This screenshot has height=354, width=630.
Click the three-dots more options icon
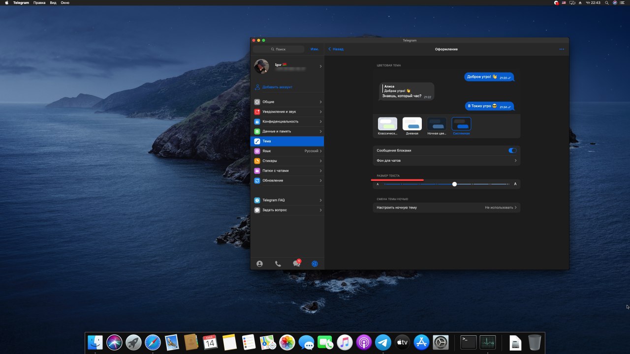click(562, 49)
